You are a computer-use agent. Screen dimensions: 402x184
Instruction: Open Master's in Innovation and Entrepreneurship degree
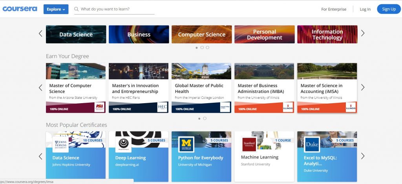point(139,88)
